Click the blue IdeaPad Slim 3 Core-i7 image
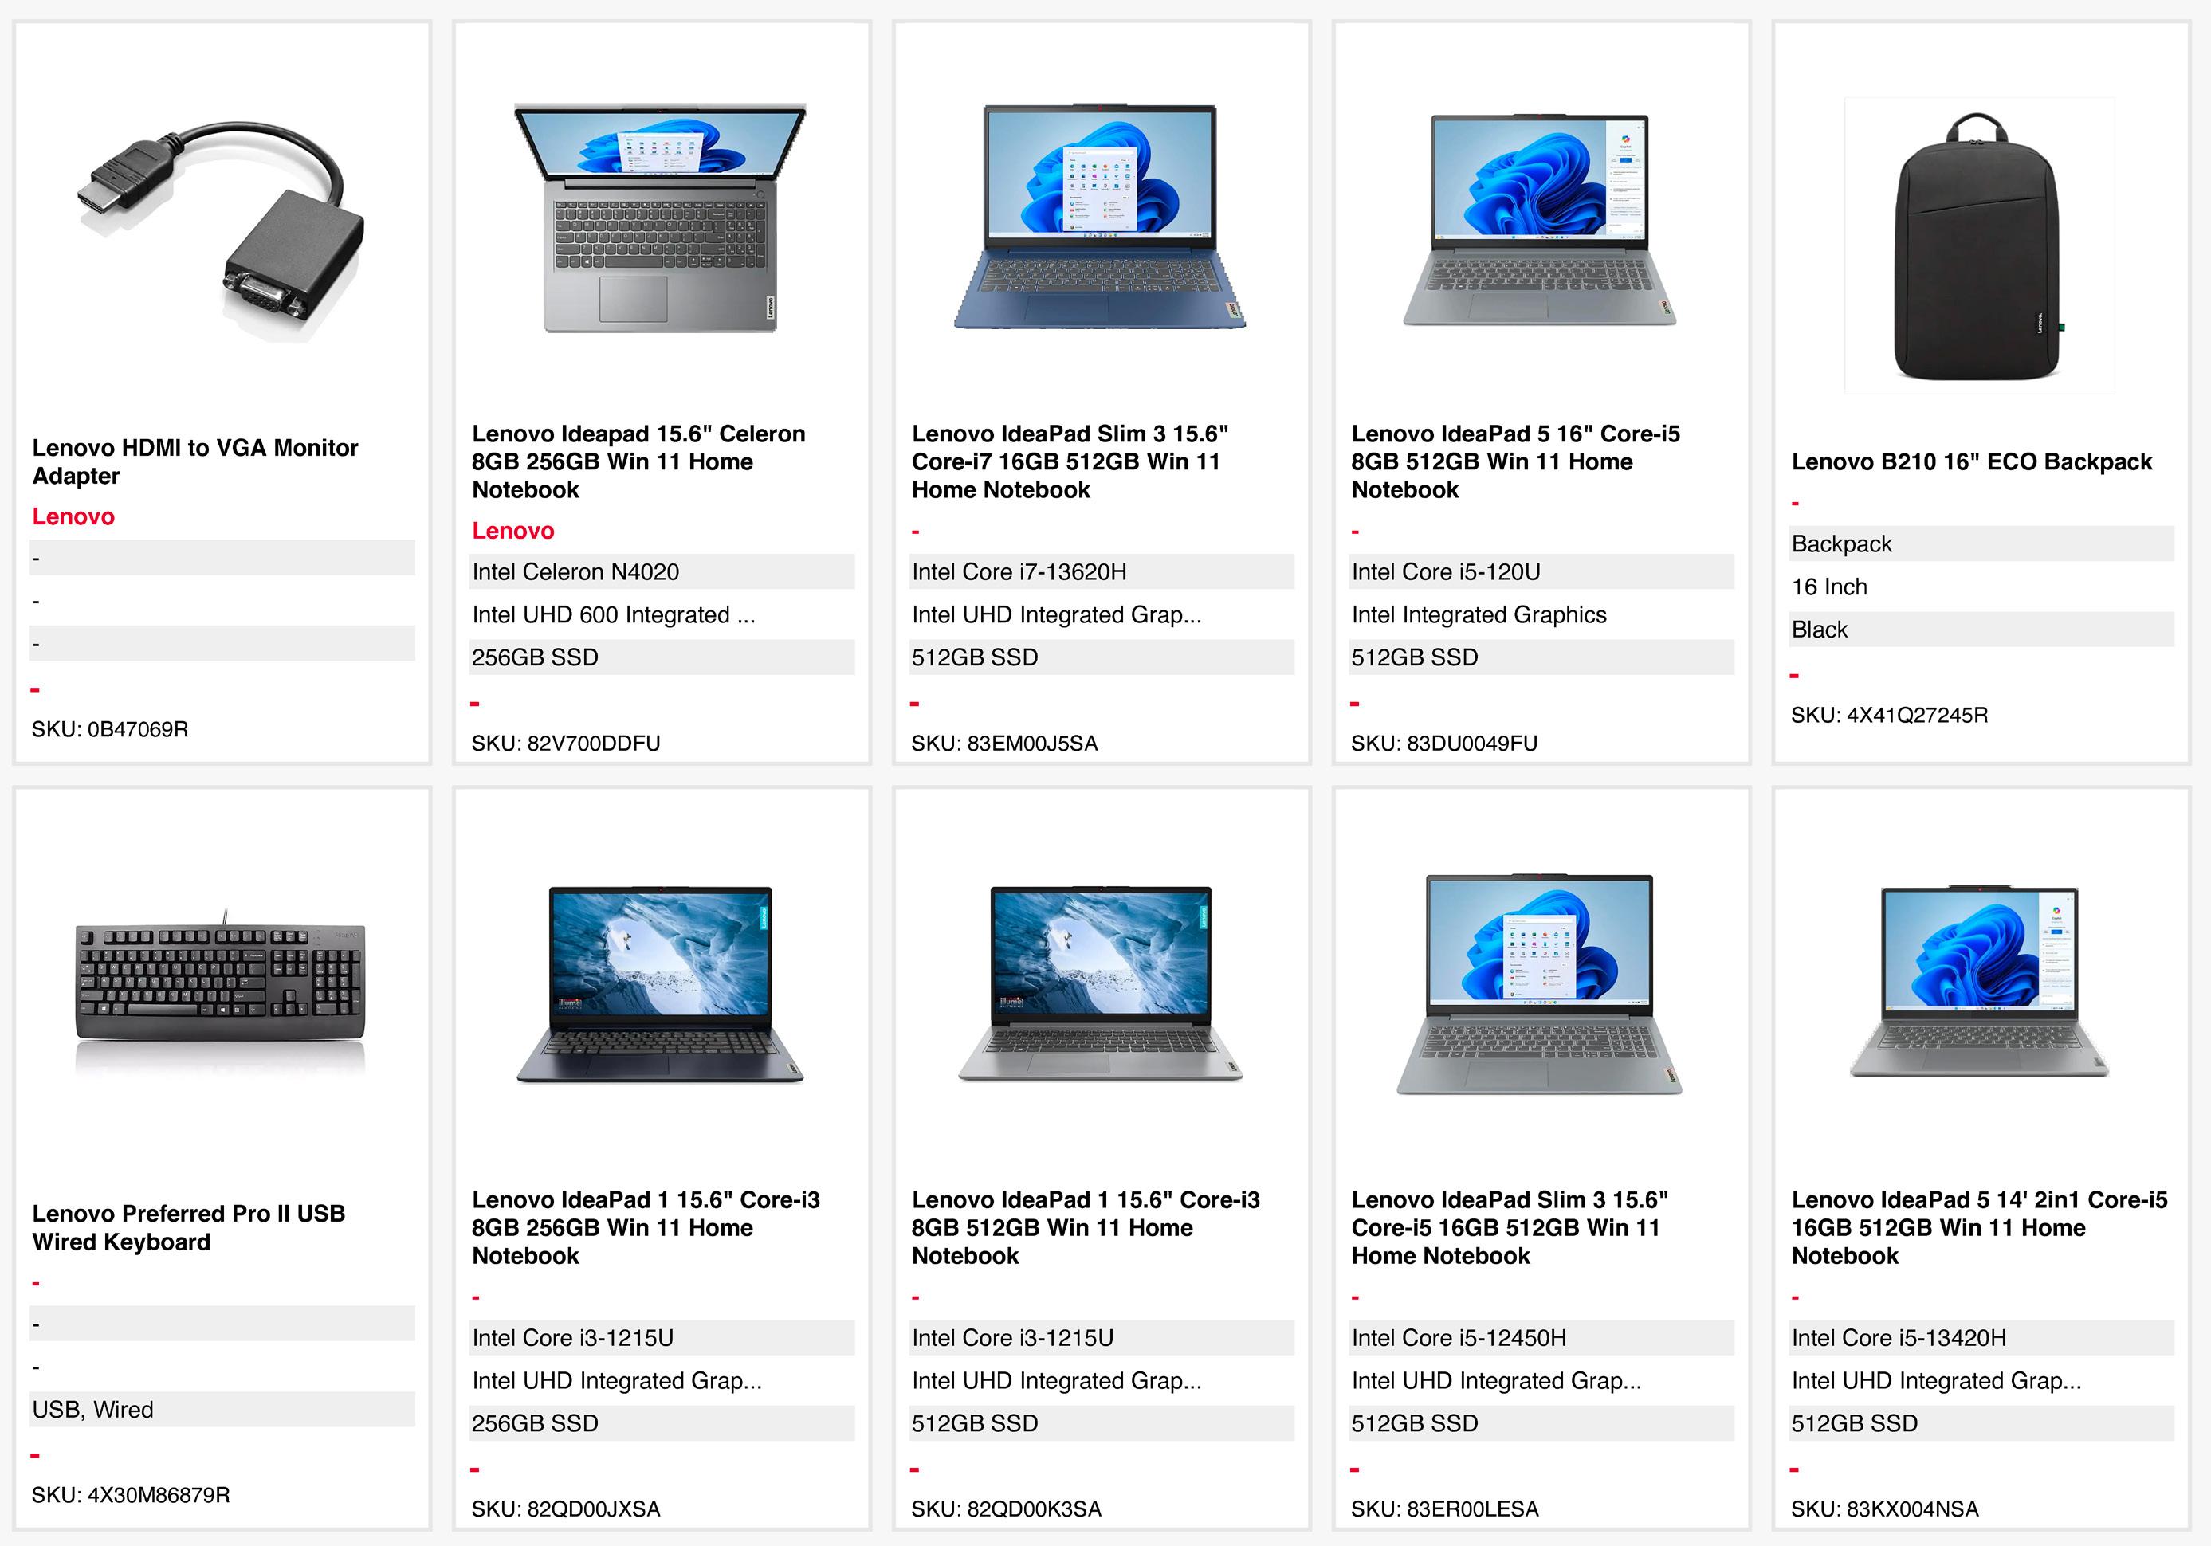Viewport: 2211px width, 1546px height. [x=1100, y=217]
